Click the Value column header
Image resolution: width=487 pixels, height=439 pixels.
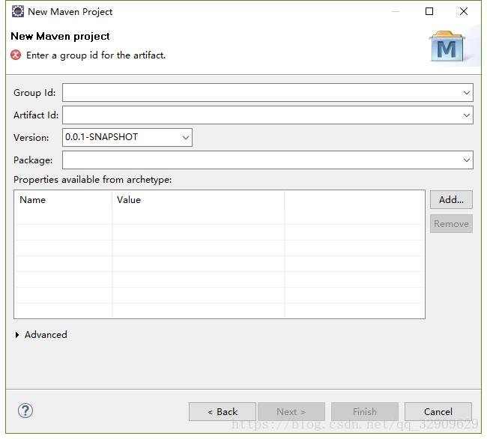click(198, 200)
